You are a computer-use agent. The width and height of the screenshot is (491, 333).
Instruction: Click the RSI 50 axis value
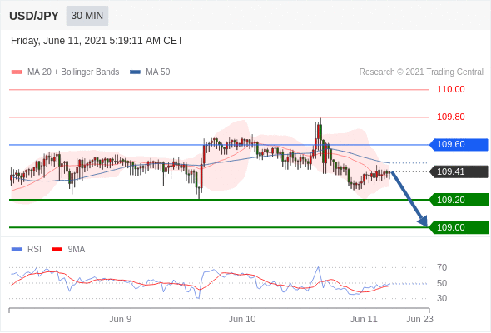442,283
